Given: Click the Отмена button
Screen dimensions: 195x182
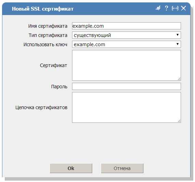Looking at the screenshot, I should point(122,168).
